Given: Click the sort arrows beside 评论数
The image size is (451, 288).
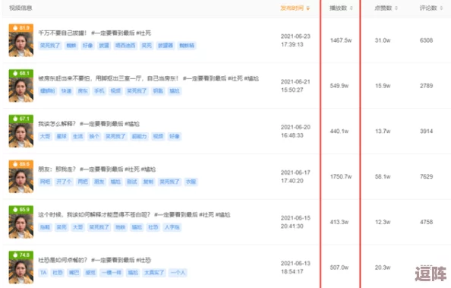Looking at the screenshot, I should [441, 8].
